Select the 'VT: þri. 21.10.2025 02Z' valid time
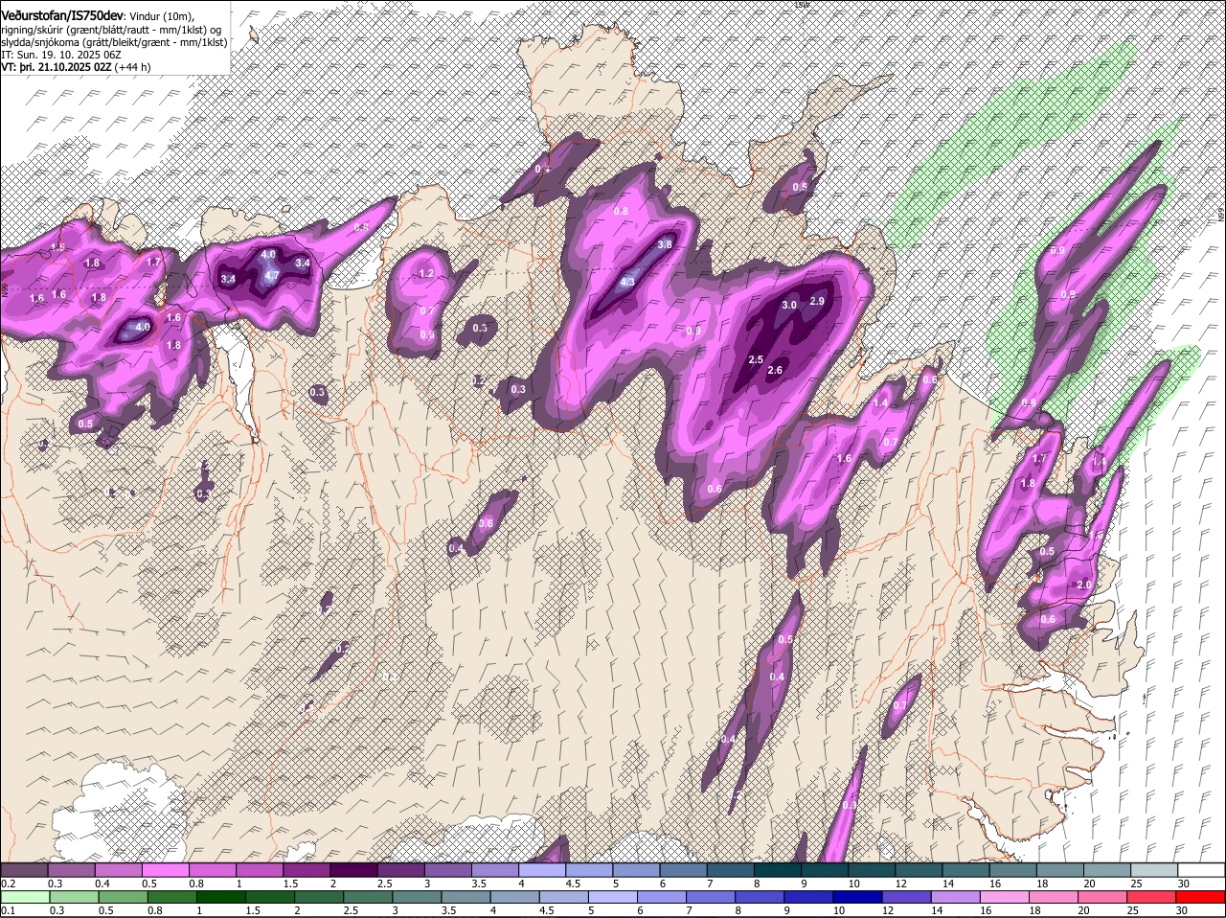Image resolution: width=1226 pixels, height=918 pixels. [x=57, y=67]
